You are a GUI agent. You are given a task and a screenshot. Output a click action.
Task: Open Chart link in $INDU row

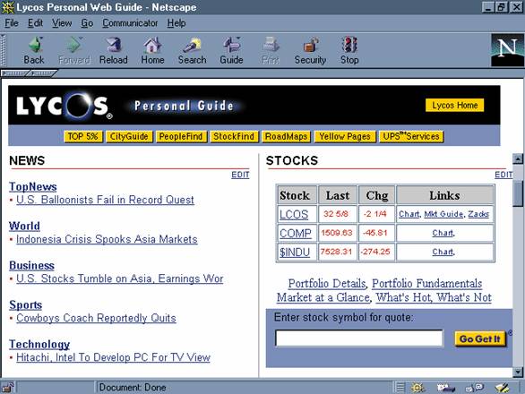tap(443, 252)
